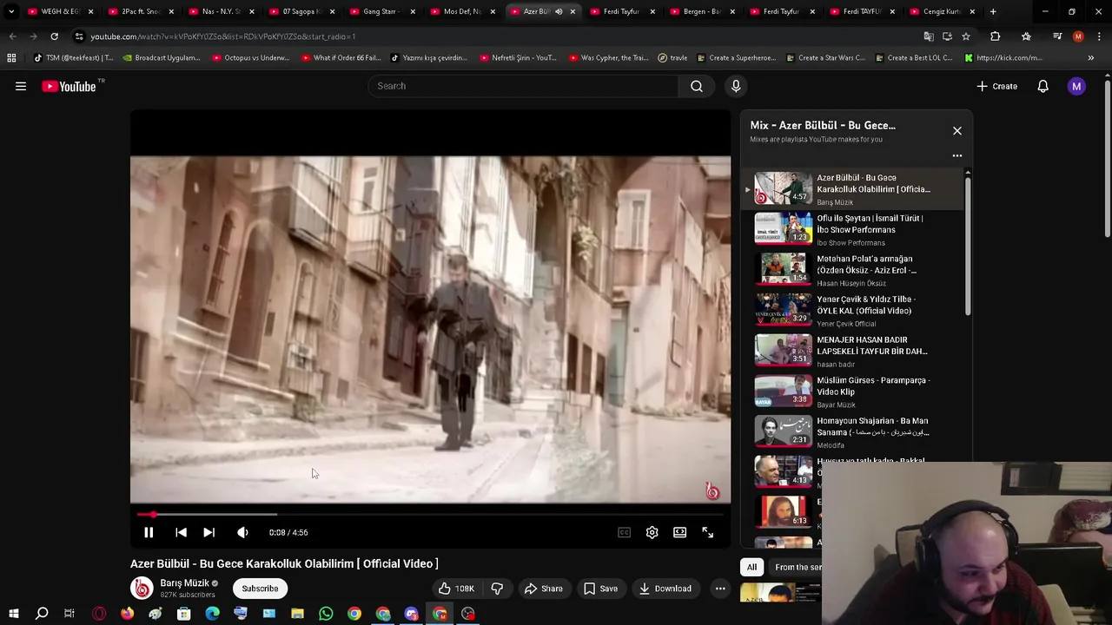Switch to the Cengiz Kurtoğlu tab
Viewport: 1112px width, 625px height.
[943, 11]
